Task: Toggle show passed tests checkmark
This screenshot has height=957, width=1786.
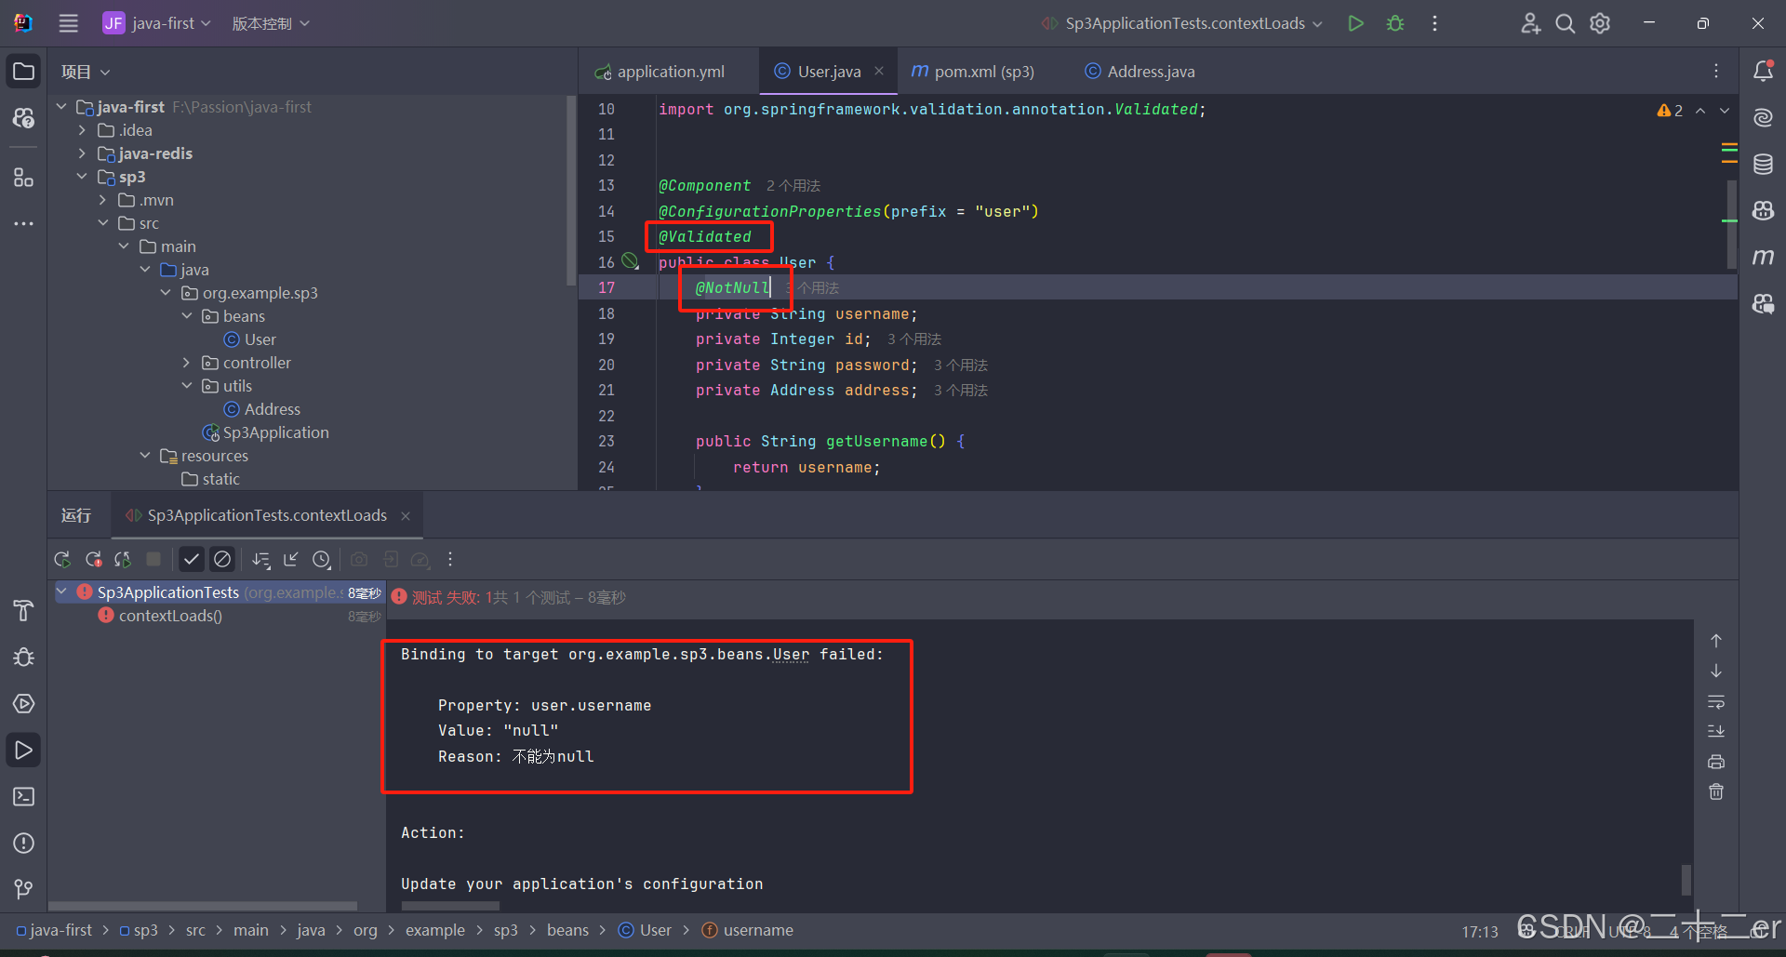Action: pyautogui.click(x=192, y=559)
